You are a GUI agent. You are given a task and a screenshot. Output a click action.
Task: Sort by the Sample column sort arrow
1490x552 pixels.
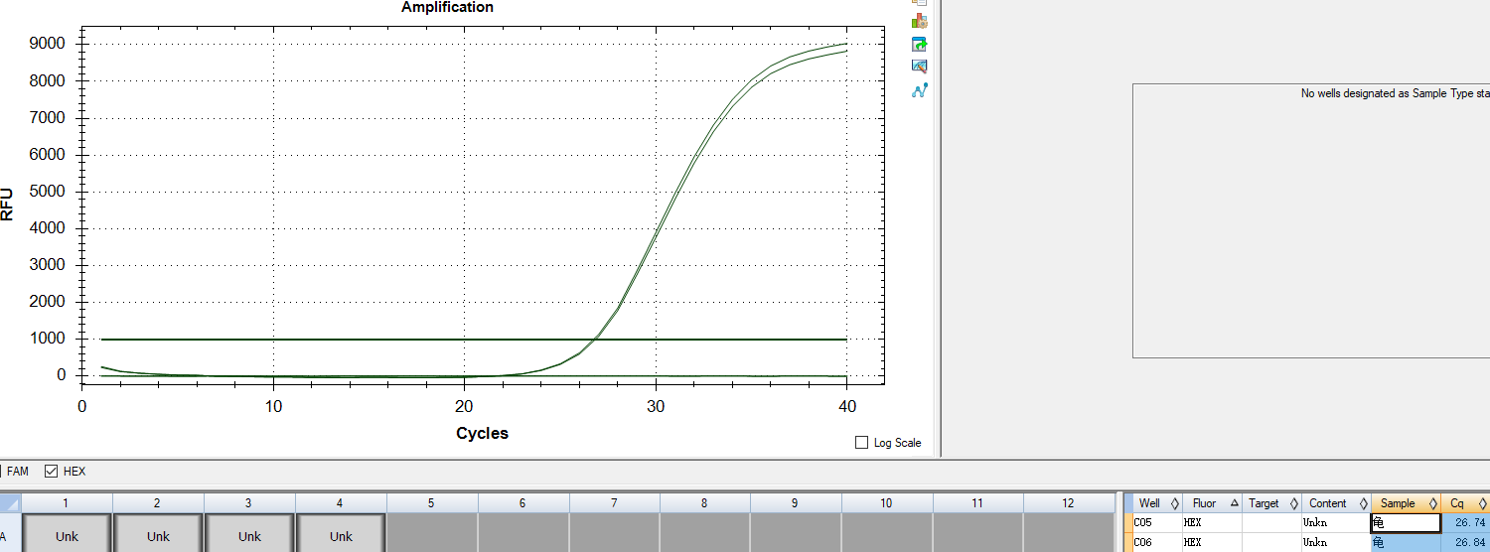(1432, 503)
